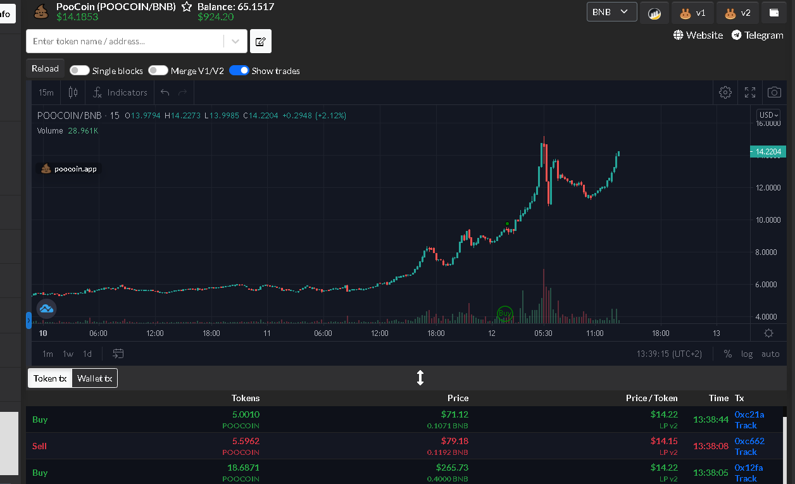
Task: Click the 13:38:08 transaction time
Action: (711, 446)
